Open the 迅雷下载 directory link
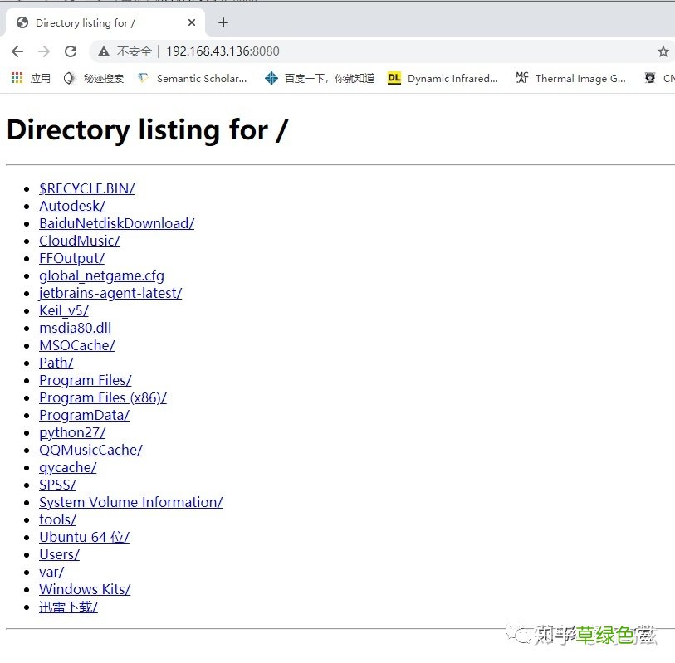The image size is (675, 663). (x=67, y=607)
